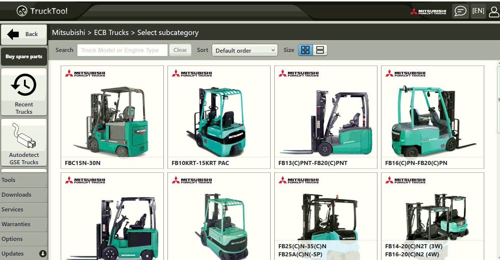Click the TruckTool logo icon
500x260 pixels.
click(x=22, y=11)
